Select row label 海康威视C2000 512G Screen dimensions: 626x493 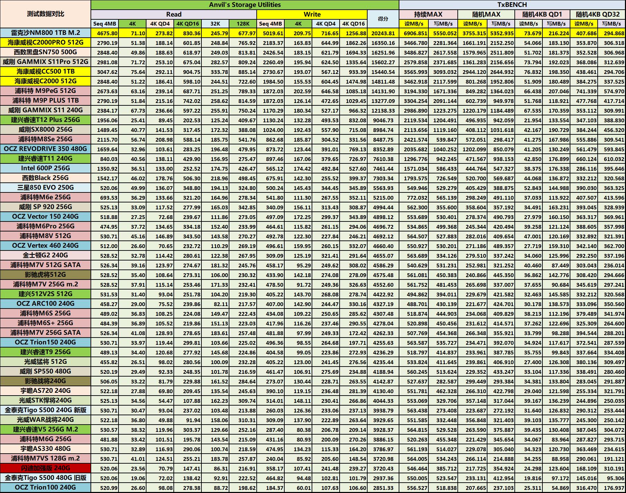[x=45, y=81]
